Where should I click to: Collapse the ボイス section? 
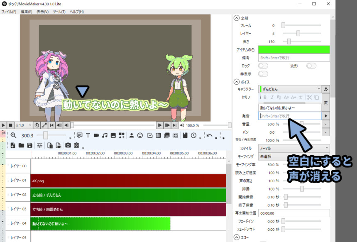point(237,82)
